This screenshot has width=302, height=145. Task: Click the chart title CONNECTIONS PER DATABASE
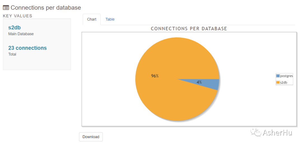189,29
